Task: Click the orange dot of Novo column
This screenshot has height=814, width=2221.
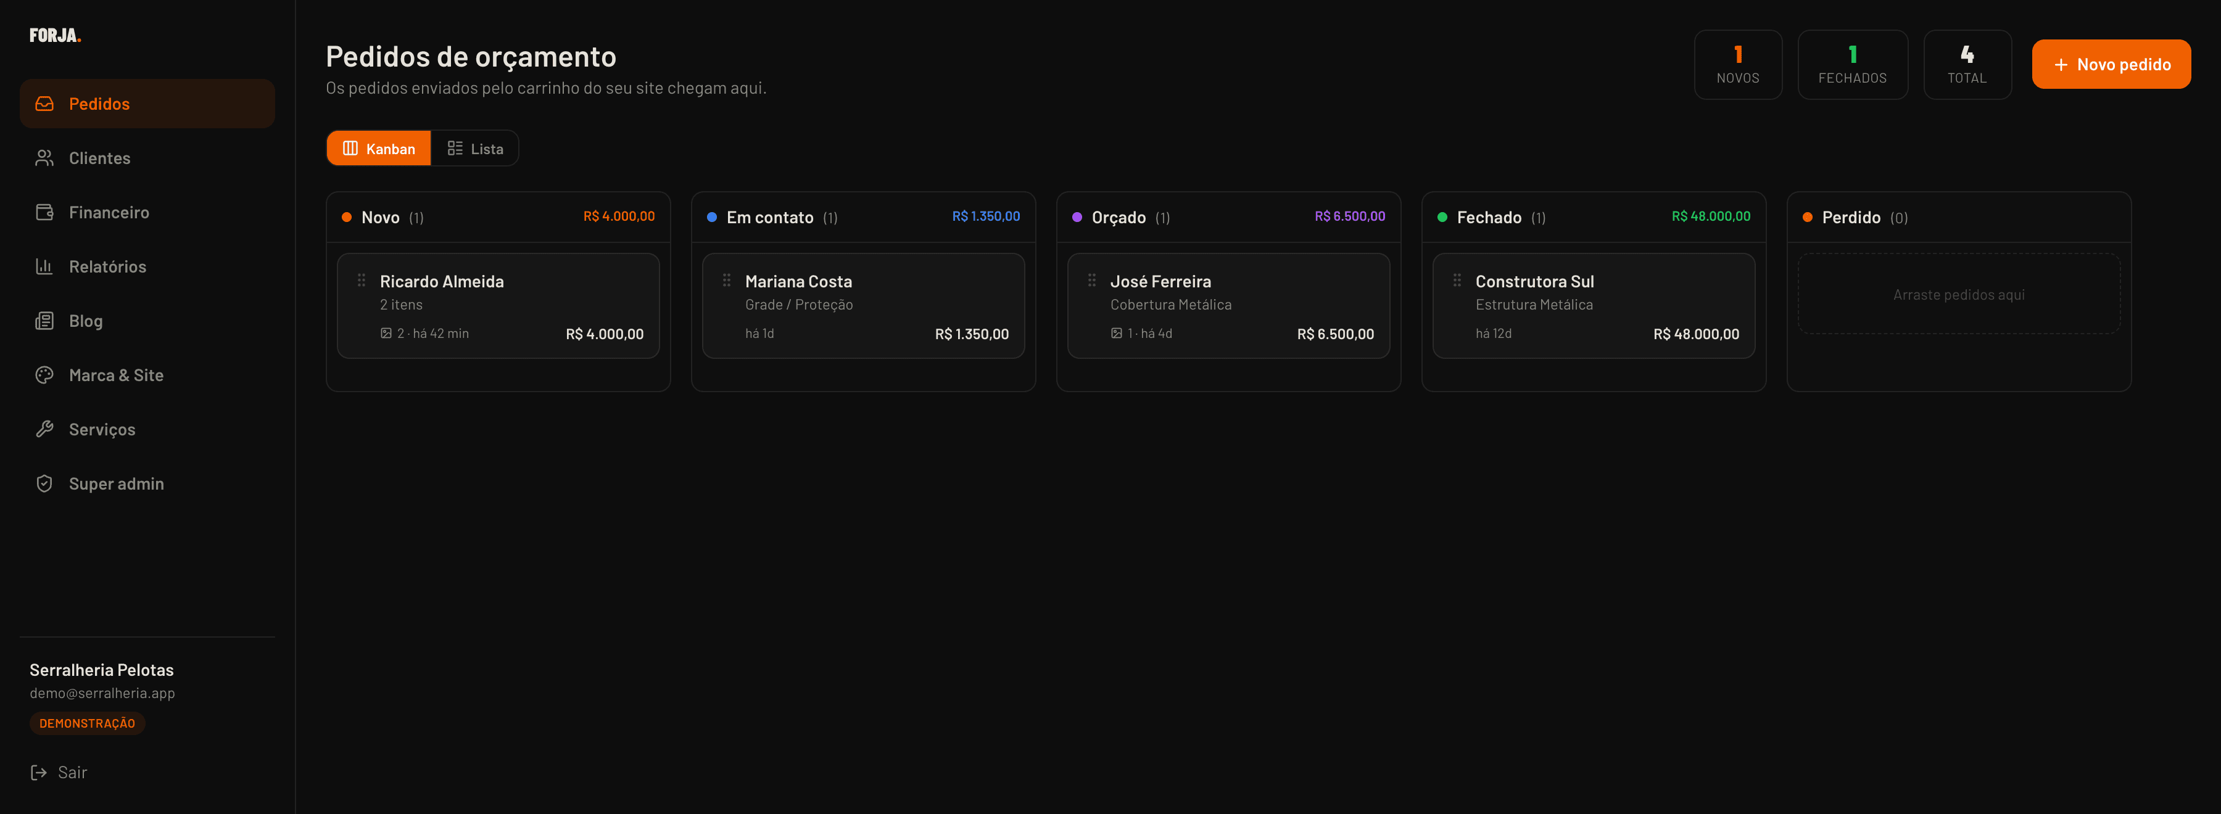Action: (x=347, y=217)
